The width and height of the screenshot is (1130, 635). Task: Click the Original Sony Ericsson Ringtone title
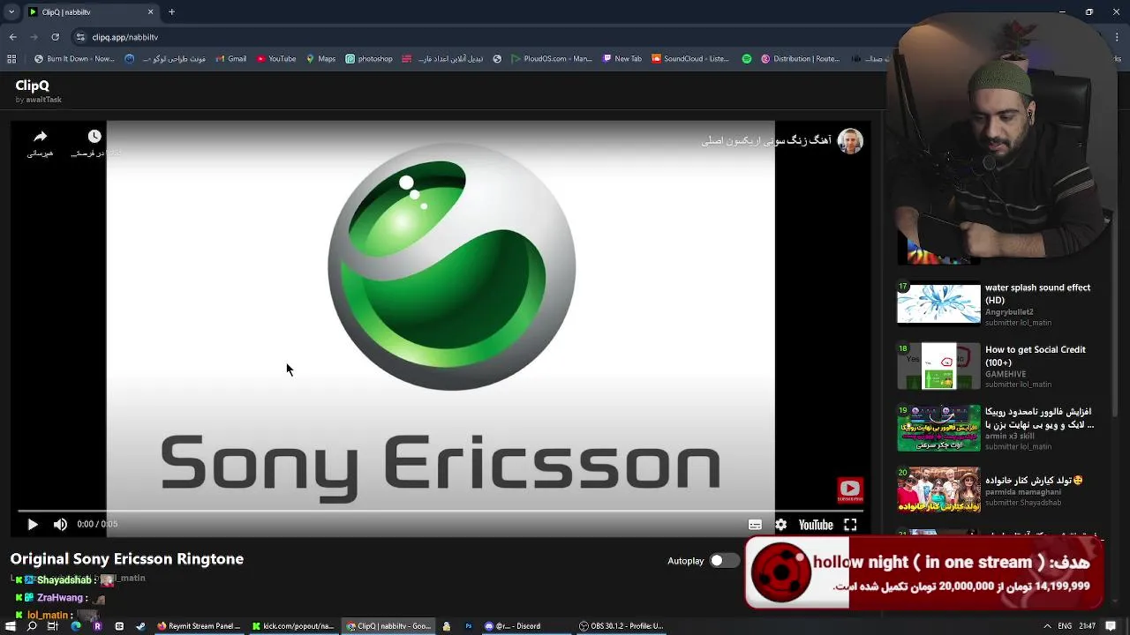[127, 559]
